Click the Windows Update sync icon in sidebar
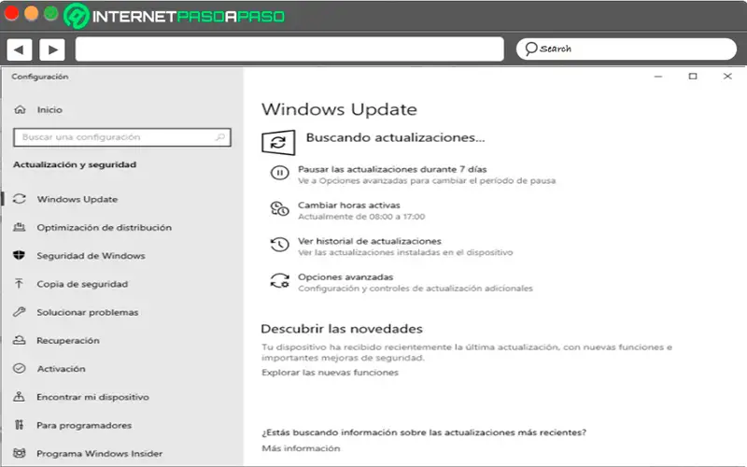This screenshot has height=467, width=747. tap(20, 199)
